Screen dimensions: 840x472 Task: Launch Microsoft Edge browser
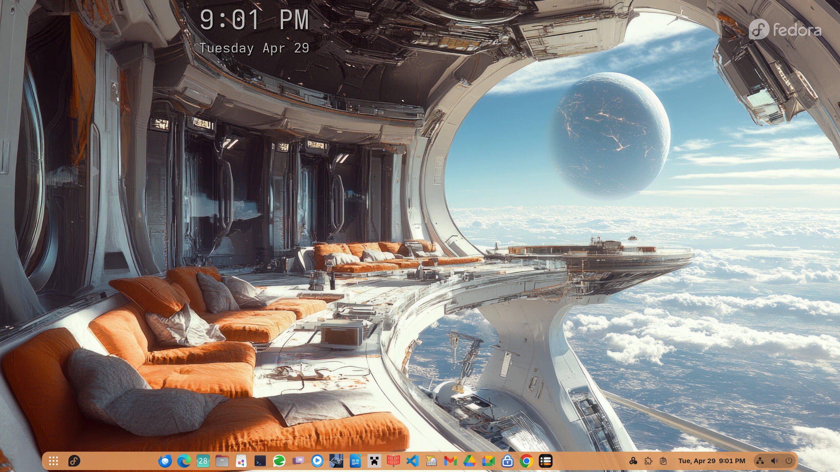[184, 461]
